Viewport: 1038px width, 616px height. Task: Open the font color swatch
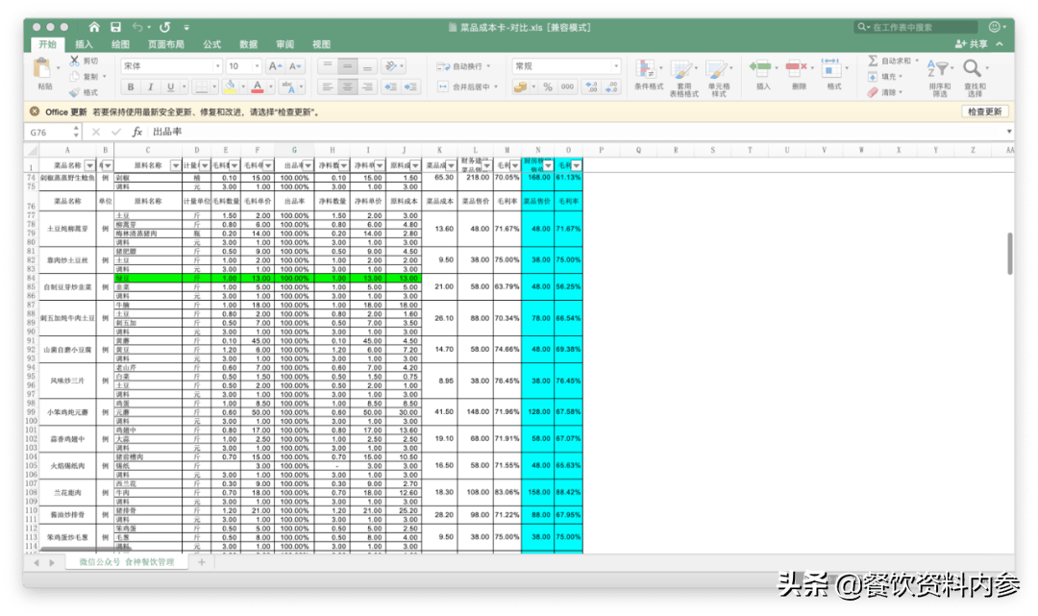pyautogui.click(x=258, y=87)
